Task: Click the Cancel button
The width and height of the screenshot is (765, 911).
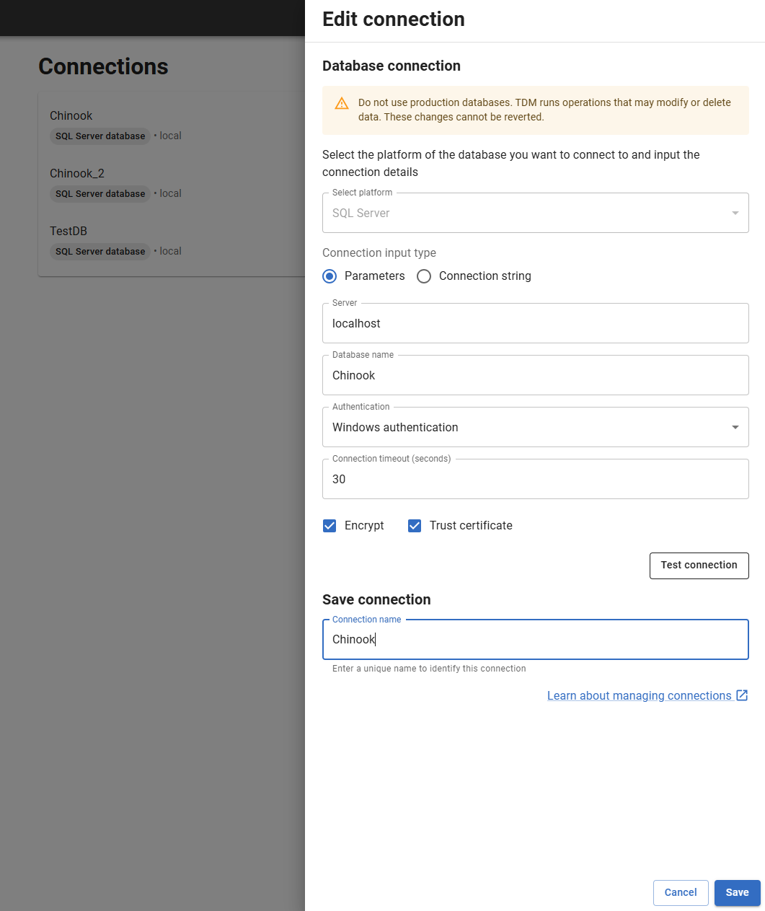Action: click(x=680, y=892)
